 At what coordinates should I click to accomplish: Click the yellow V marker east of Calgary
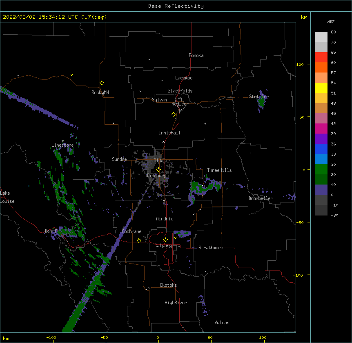(175, 238)
